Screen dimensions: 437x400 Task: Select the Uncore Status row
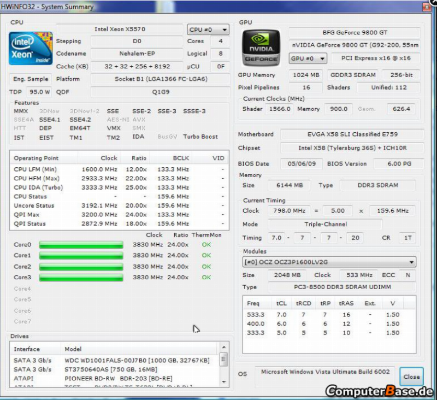(x=119, y=205)
